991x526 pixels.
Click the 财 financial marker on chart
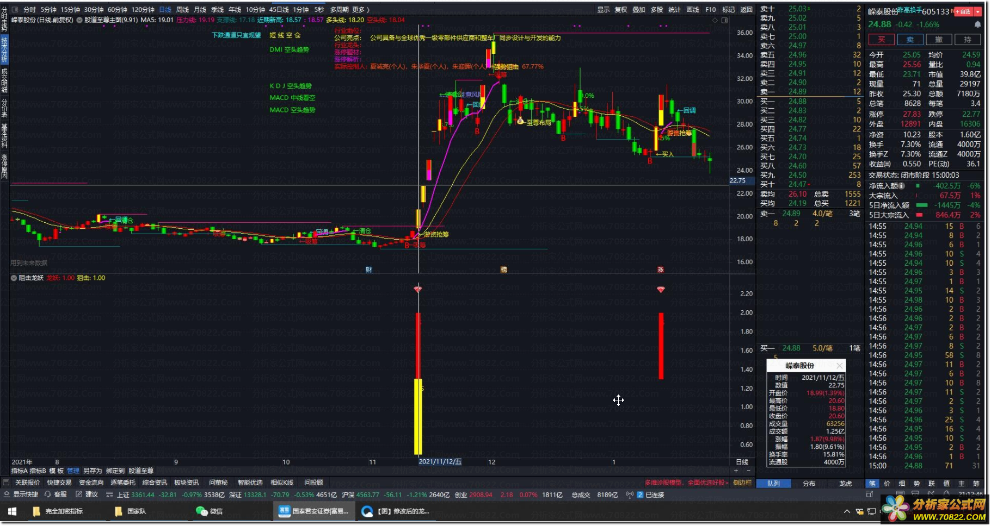pyautogui.click(x=368, y=270)
